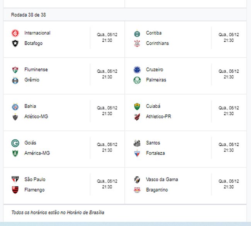The image size is (251, 226).
Task: Open the Corinthians team name link
Action: [x=157, y=43]
